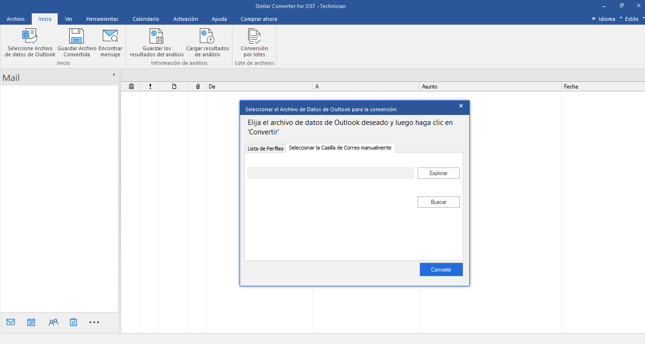Image resolution: width=645 pixels, height=344 pixels.
Task: Show the Contacts view icon in sidebar
Action: pos(53,322)
